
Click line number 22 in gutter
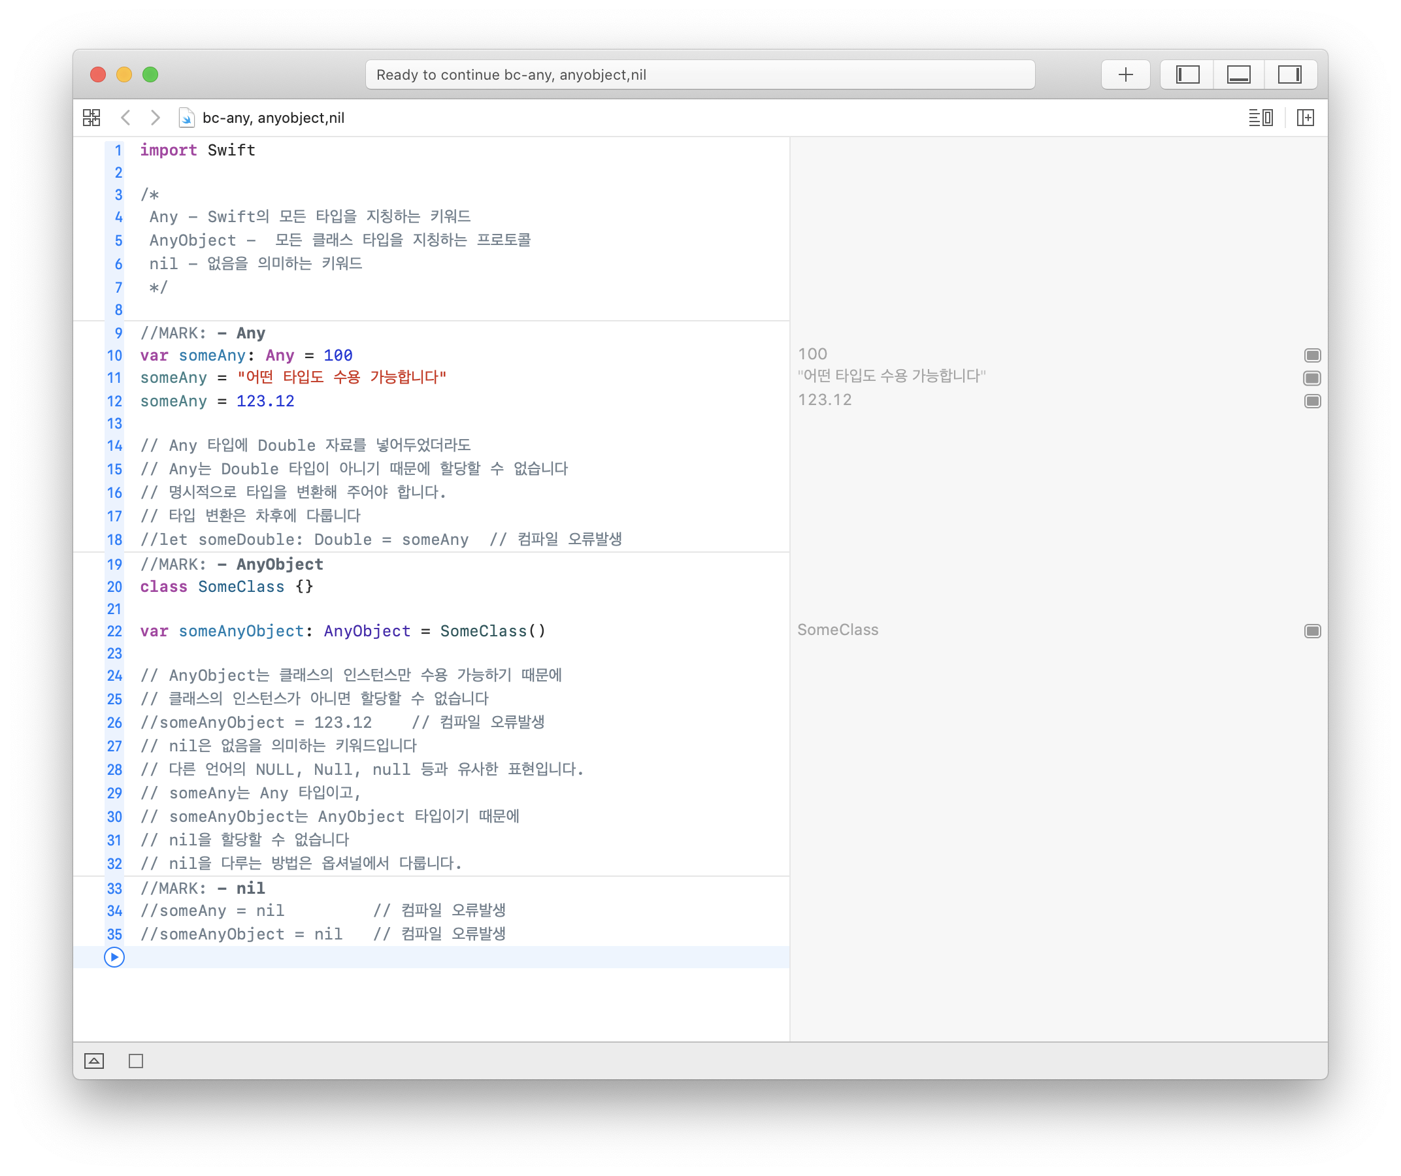coord(114,631)
